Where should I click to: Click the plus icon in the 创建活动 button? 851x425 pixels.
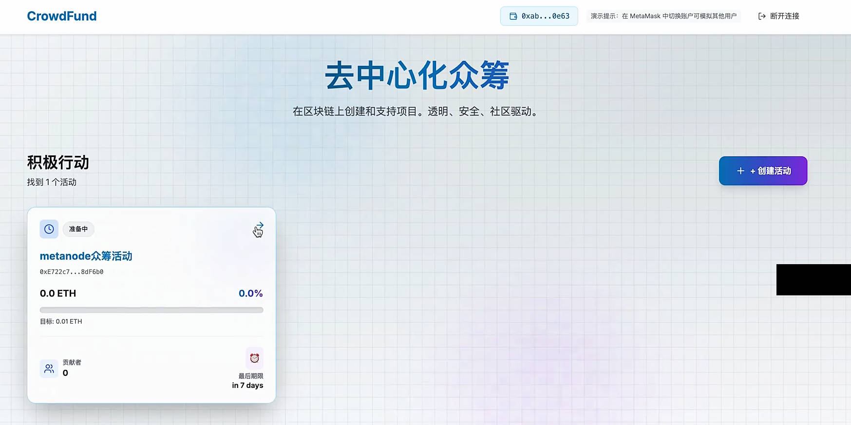pyautogui.click(x=740, y=171)
